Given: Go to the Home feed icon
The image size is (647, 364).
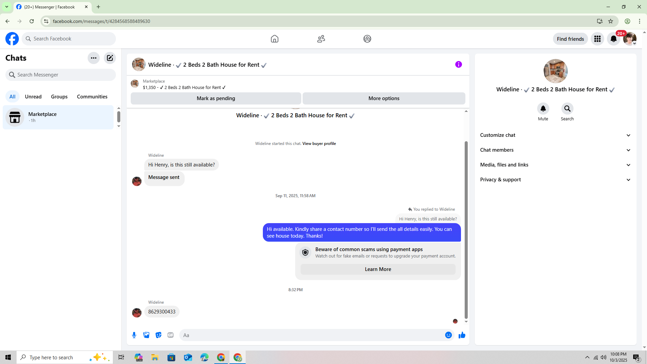Looking at the screenshot, I should point(275,39).
